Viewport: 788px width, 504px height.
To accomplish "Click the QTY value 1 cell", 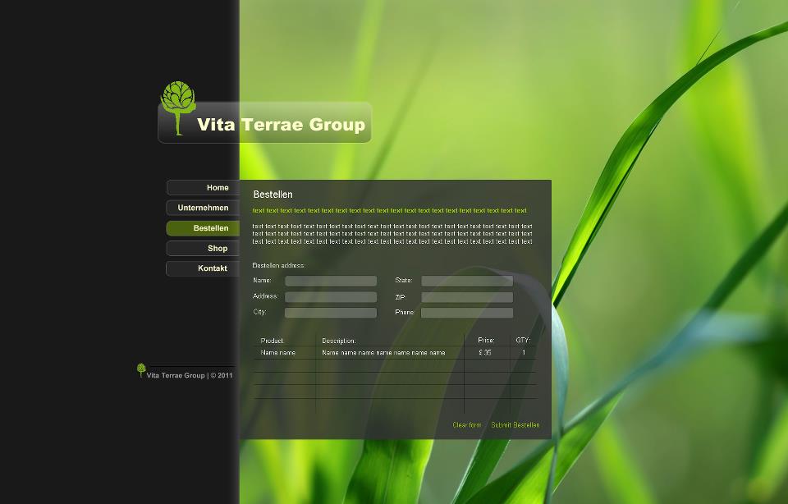I will (x=524, y=352).
